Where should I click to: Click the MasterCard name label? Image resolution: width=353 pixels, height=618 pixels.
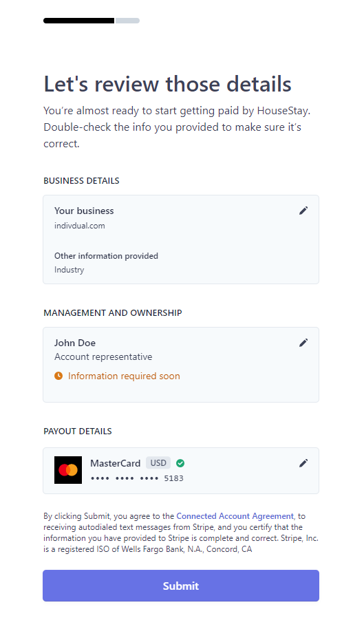115,463
